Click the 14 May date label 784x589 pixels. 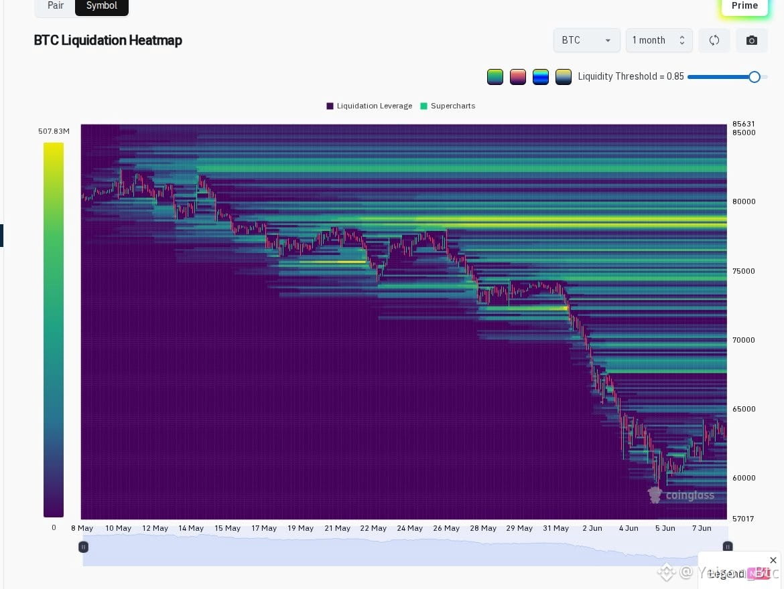pyautogui.click(x=191, y=529)
